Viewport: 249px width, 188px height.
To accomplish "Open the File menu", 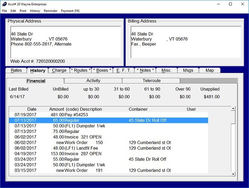I will pos(4,11).
